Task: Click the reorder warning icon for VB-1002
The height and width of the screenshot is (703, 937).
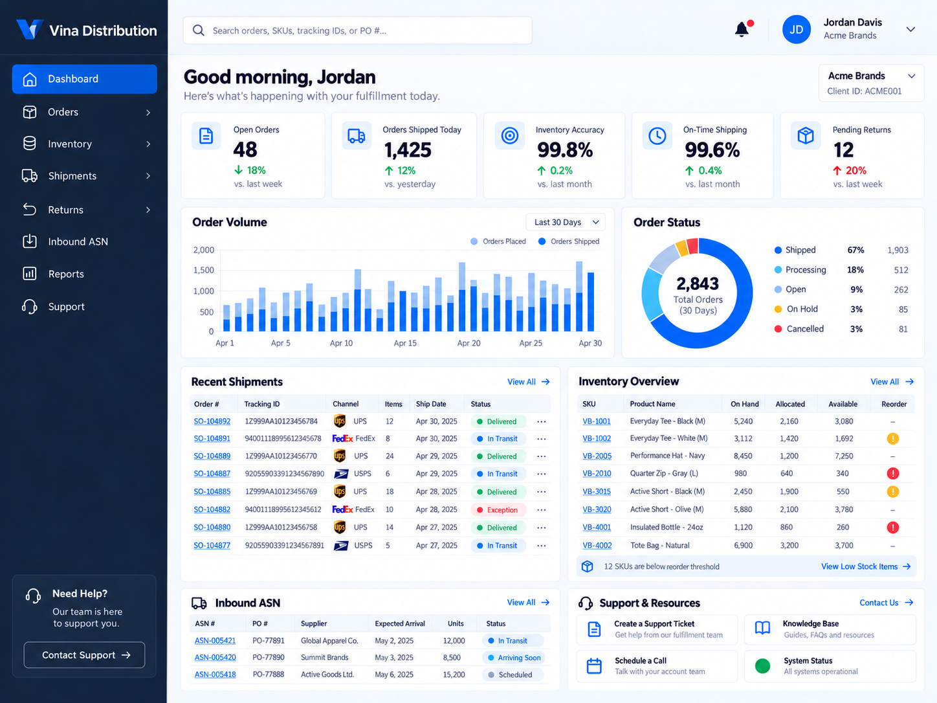Action: 893,439
